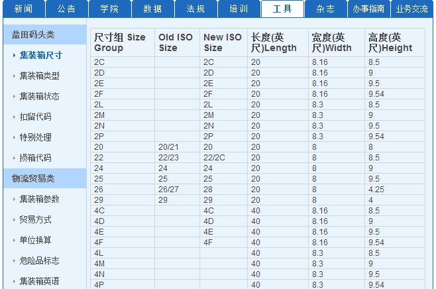Open the 新闻 tab
This screenshot has width=436, height=289.
click(x=23, y=9)
